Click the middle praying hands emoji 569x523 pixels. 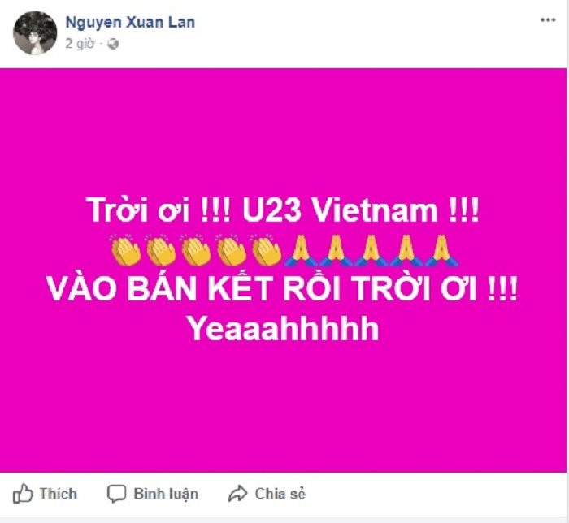pos(371,251)
